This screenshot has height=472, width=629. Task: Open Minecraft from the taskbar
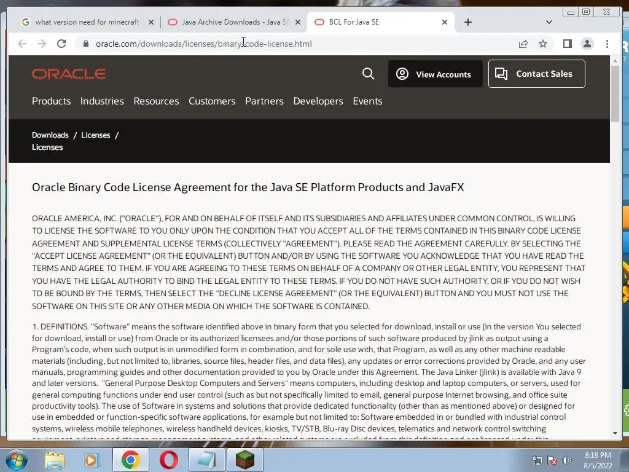click(x=244, y=460)
